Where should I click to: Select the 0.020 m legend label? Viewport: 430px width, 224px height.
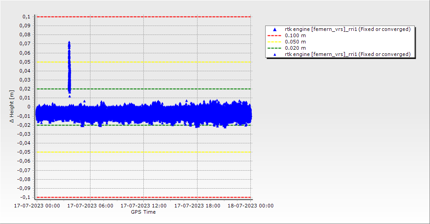(x=296, y=48)
